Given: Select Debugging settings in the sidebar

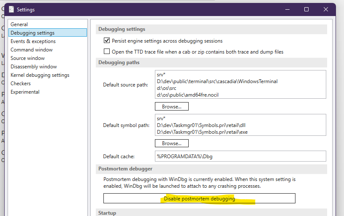Looking at the screenshot, I should pos(48,32).
